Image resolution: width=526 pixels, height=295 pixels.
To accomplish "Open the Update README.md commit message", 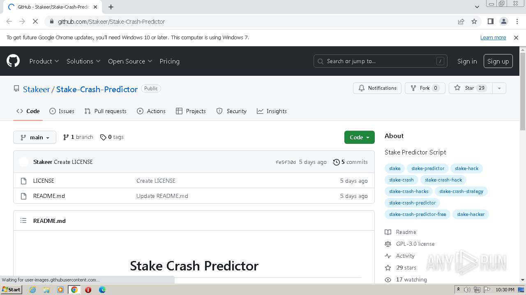I will 162,196.
